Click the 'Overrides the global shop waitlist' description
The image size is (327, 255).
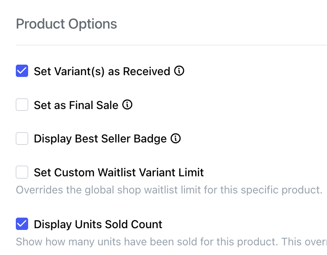pyautogui.click(x=169, y=190)
